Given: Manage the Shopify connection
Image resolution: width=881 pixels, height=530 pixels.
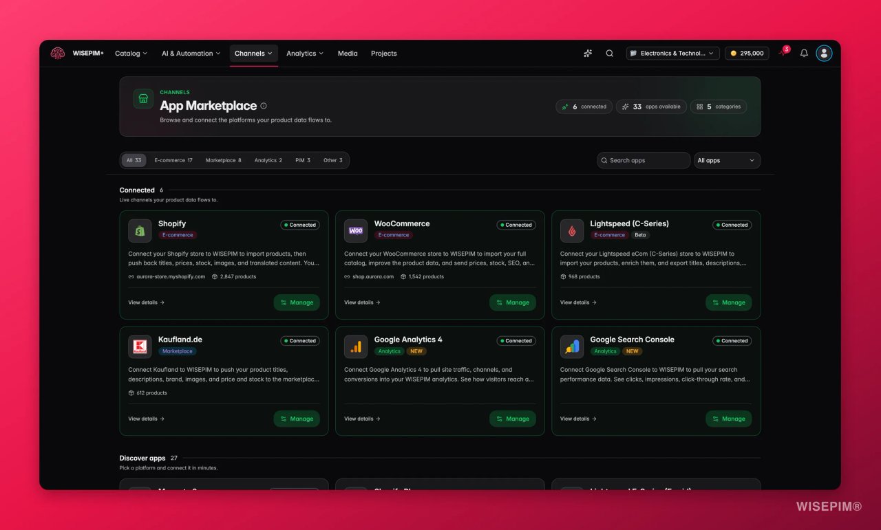Looking at the screenshot, I should tap(297, 302).
